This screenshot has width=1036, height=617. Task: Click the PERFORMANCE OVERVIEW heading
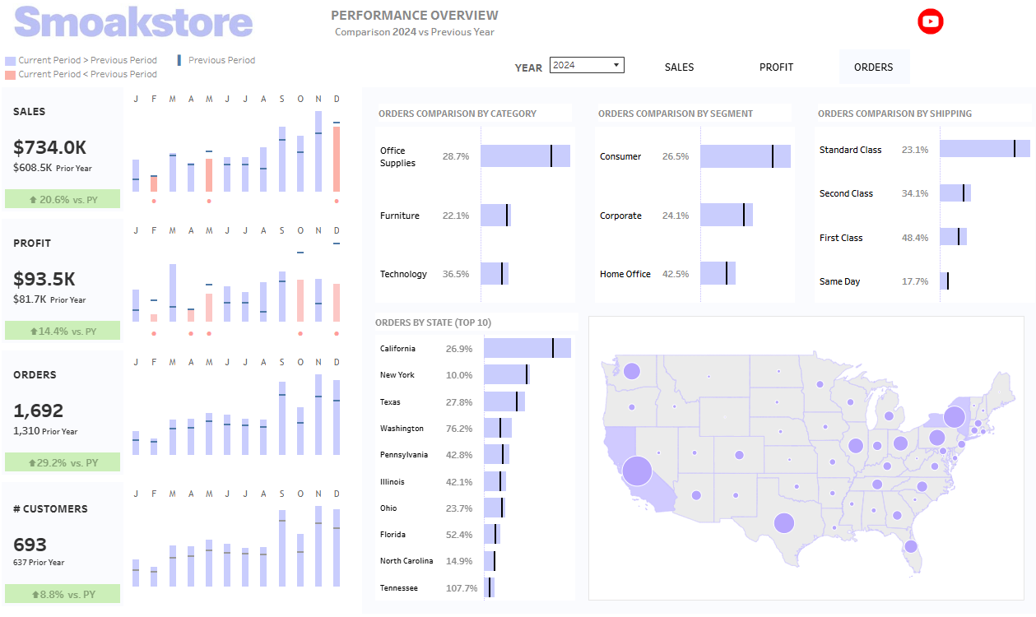click(414, 16)
